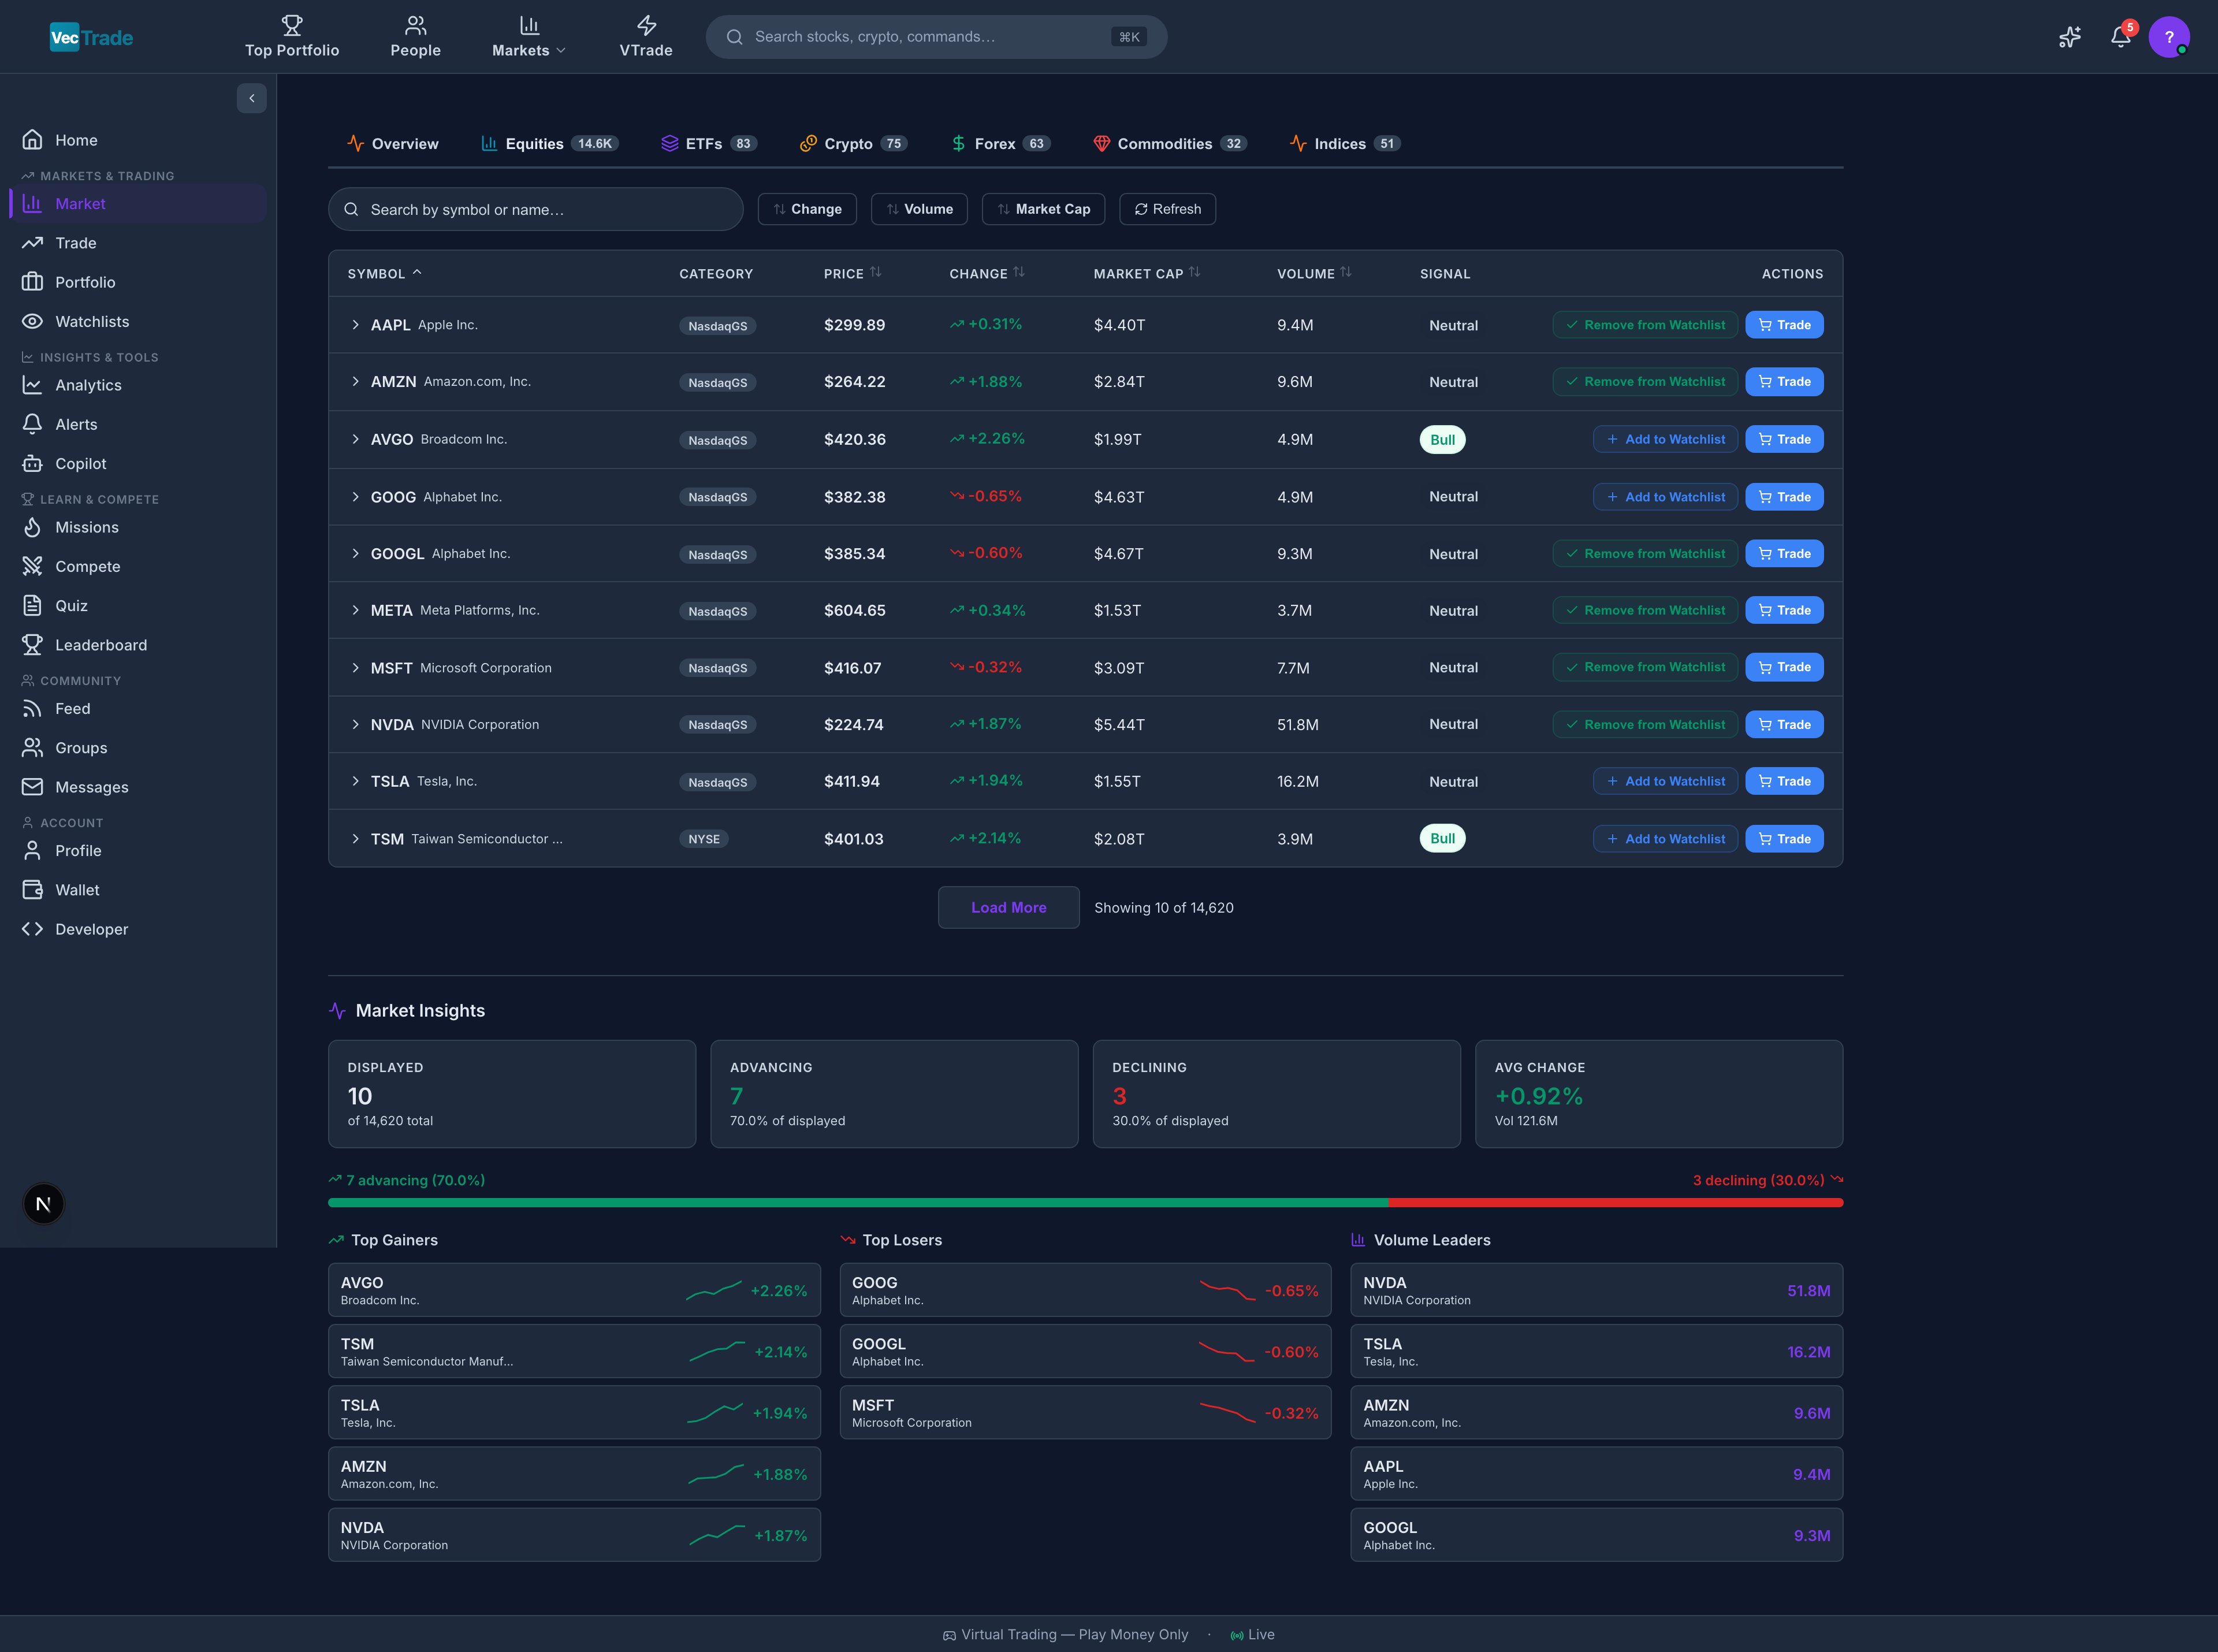Expand the TSM row details
Image resolution: width=2218 pixels, height=1652 pixels.
pyautogui.click(x=355, y=839)
